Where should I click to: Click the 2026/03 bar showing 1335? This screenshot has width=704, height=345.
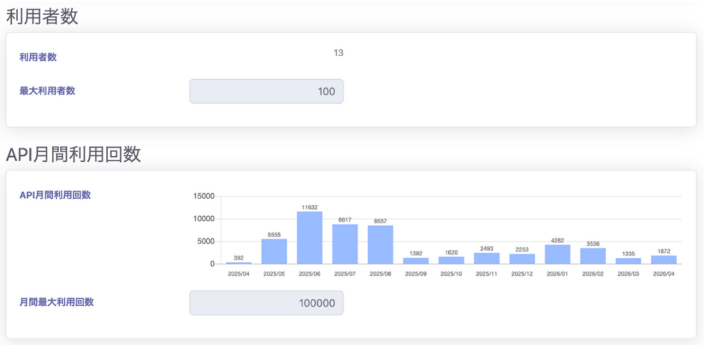point(628,261)
